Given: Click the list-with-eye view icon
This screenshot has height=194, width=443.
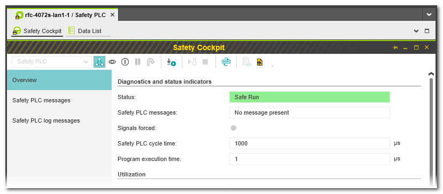Looking at the screenshot, I should (247, 62).
